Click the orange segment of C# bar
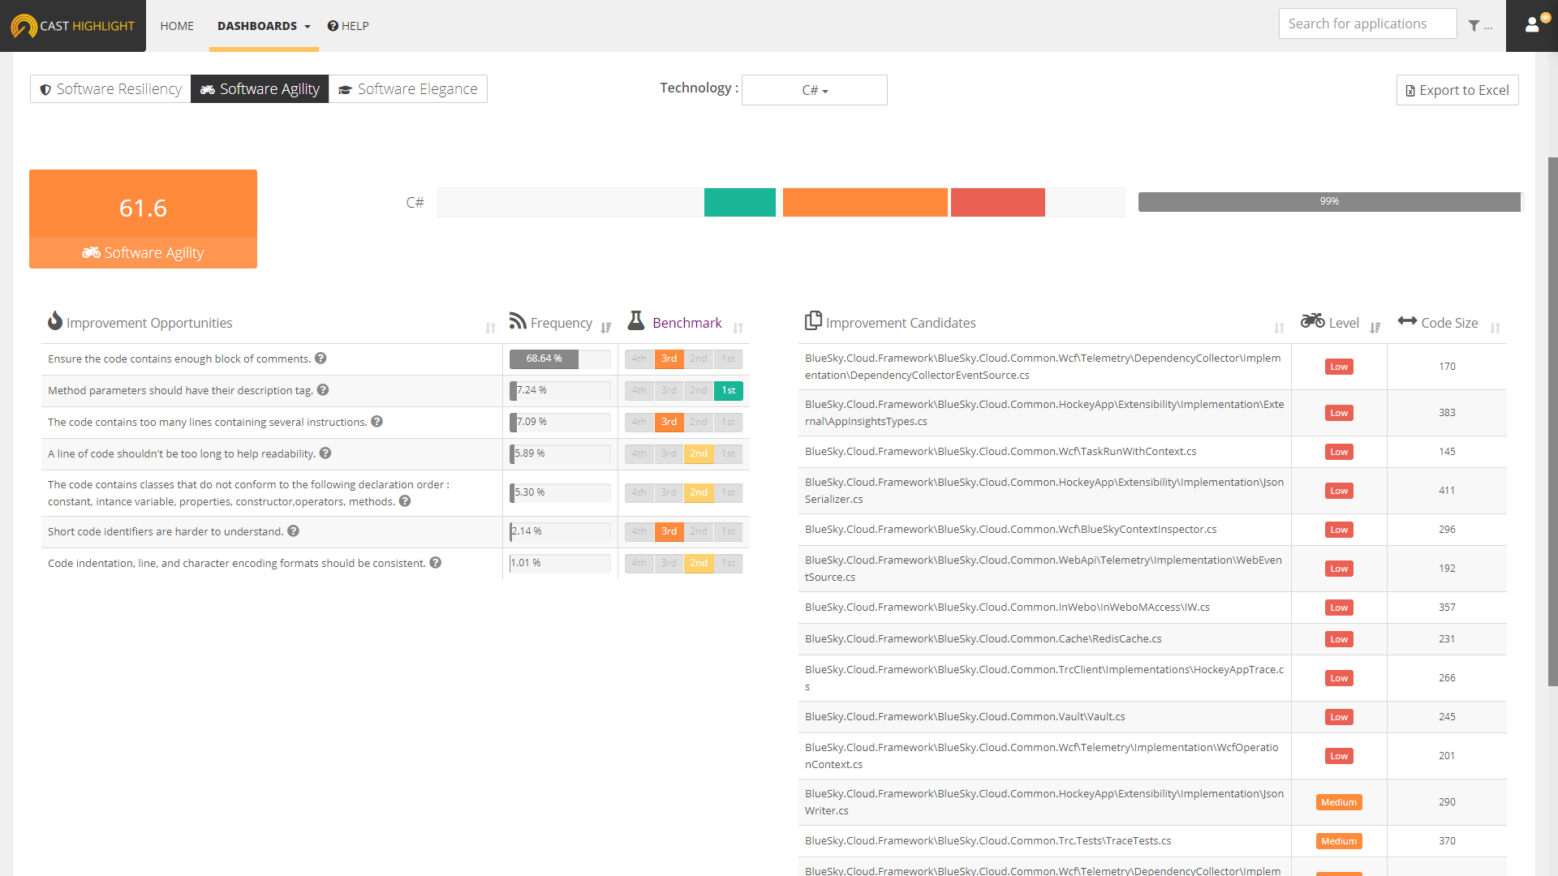The image size is (1558, 876). tap(865, 203)
